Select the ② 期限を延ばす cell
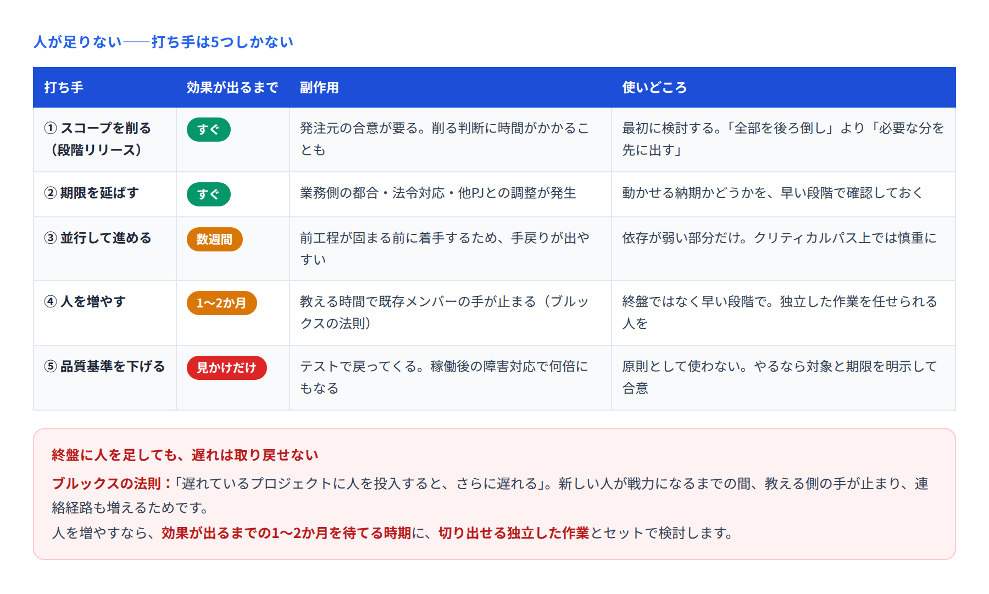This screenshot has width=989, height=594. pos(105,194)
